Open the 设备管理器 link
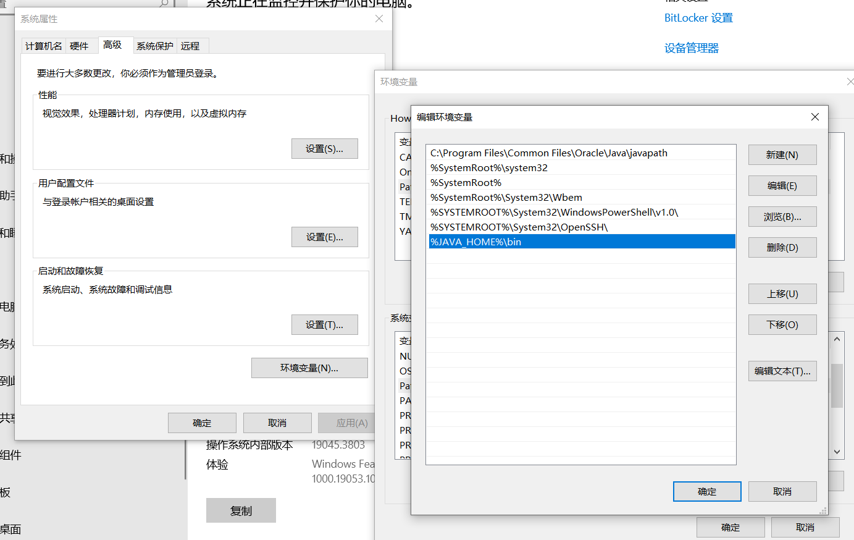 691,48
